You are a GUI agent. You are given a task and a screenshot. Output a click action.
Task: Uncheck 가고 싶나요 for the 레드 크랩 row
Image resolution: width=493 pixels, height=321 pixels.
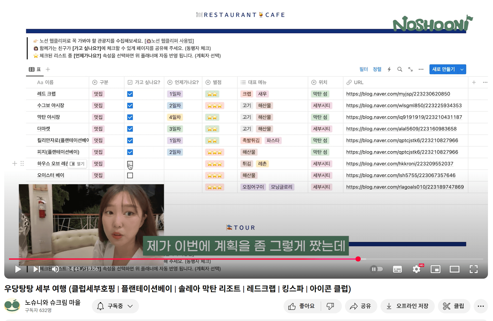130,94
